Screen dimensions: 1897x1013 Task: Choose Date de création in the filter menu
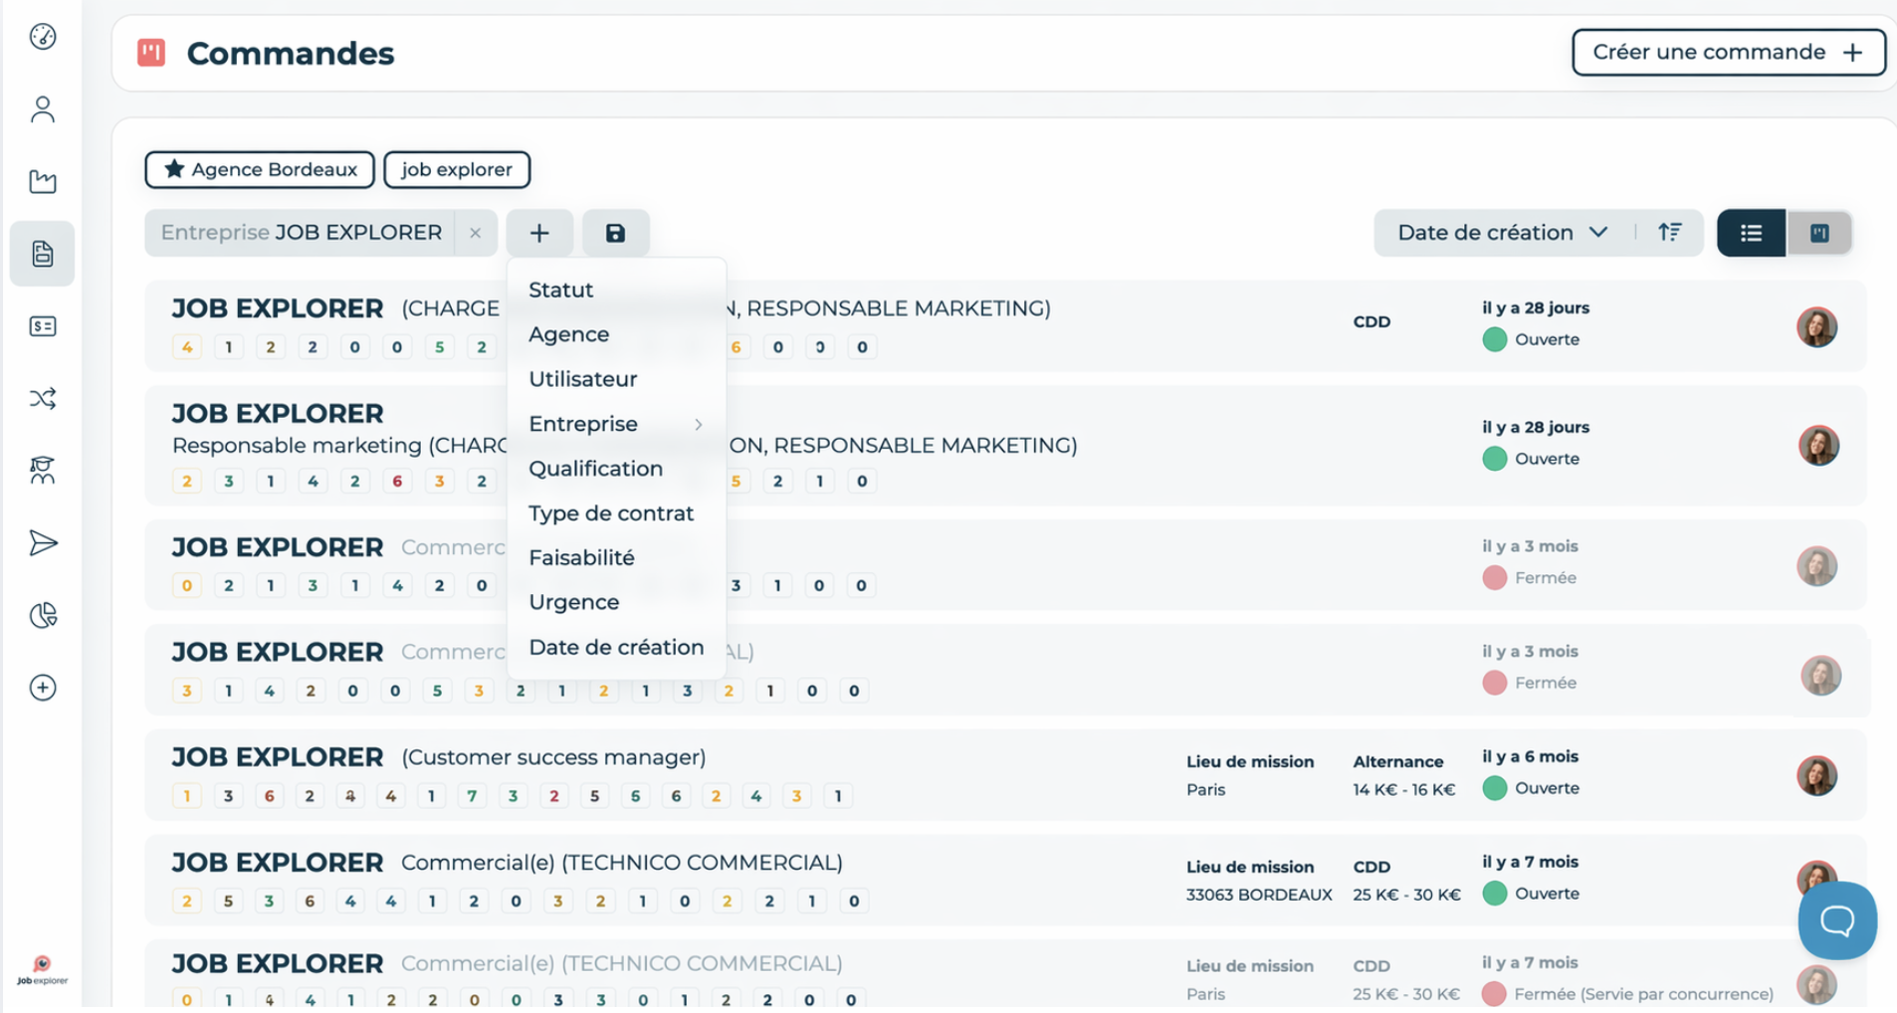[x=616, y=647]
